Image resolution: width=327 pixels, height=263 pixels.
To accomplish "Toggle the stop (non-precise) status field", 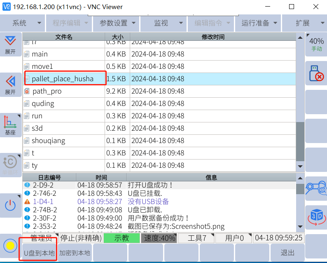I will 81,238.
